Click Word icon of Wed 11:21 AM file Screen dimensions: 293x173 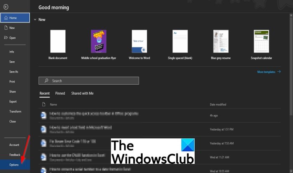pos(44,157)
